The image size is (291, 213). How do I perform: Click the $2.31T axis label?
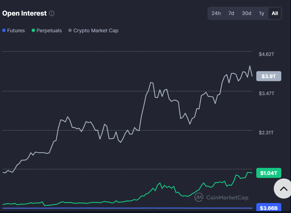click(266, 133)
